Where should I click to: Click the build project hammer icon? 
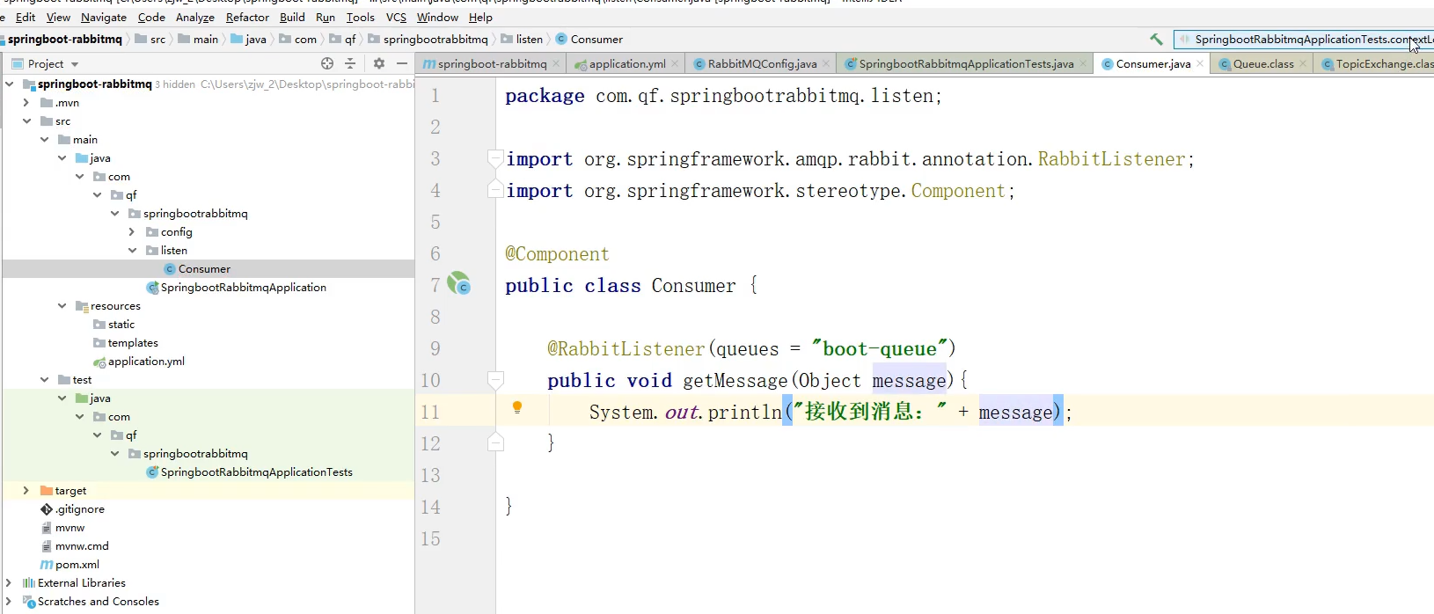click(x=1156, y=40)
